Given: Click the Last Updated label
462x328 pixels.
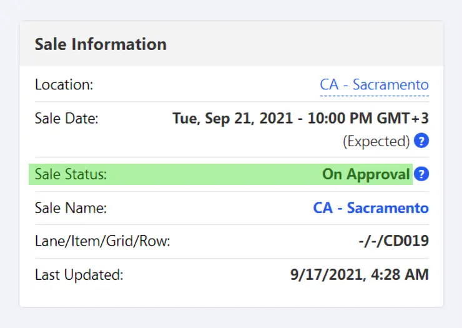Looking at the screenshot, I should (79, 275).
